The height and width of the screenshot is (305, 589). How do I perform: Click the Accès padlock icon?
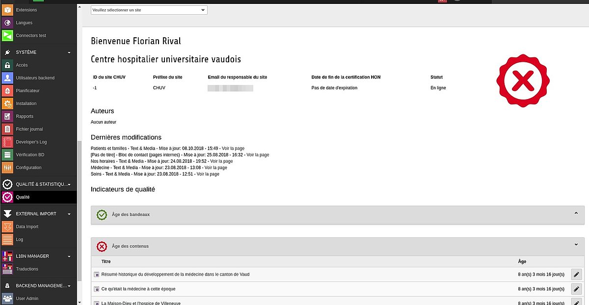(x=7, y=65)
